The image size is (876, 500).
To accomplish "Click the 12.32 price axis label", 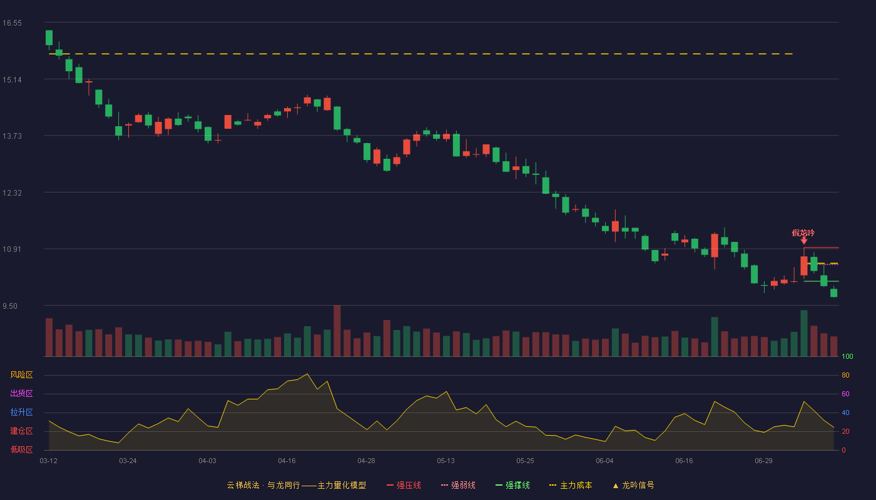I will point(12,193).
